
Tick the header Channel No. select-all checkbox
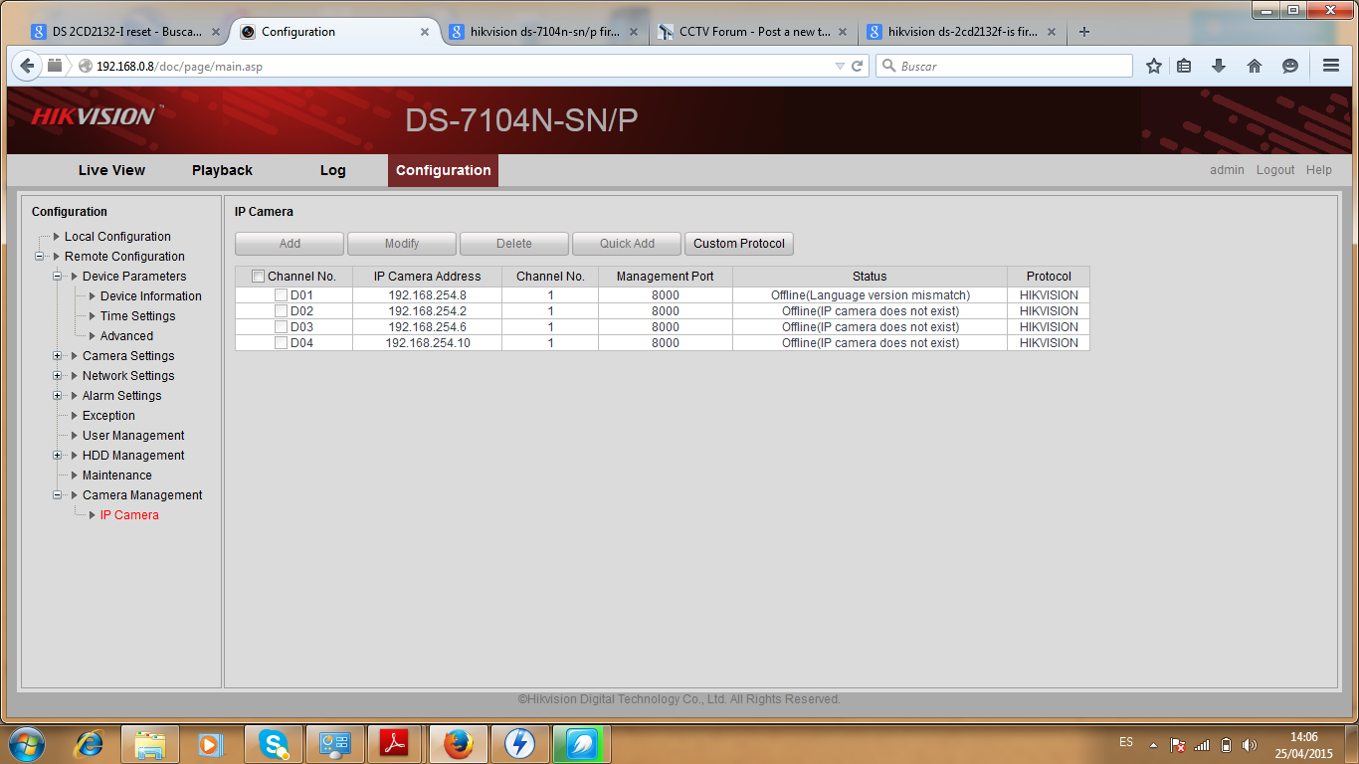[259, 277]
